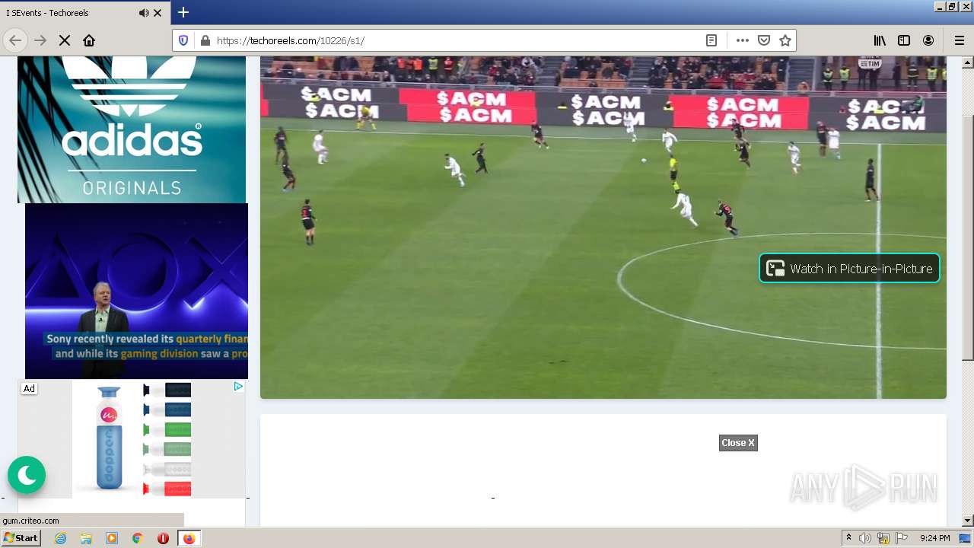The width and height of the screenshot is (974, 548).
Task: Open the Firefox home page
Action: pyautogui.click(x=89, y=40)
